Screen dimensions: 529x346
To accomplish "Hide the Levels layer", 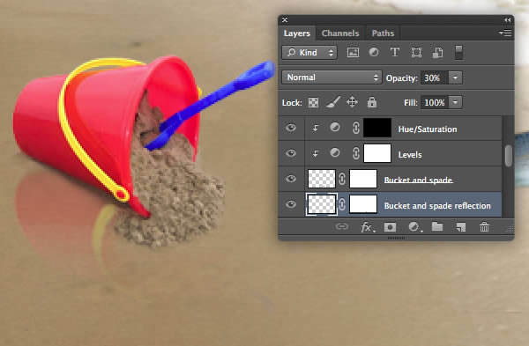I will click(x=291, y=153).
